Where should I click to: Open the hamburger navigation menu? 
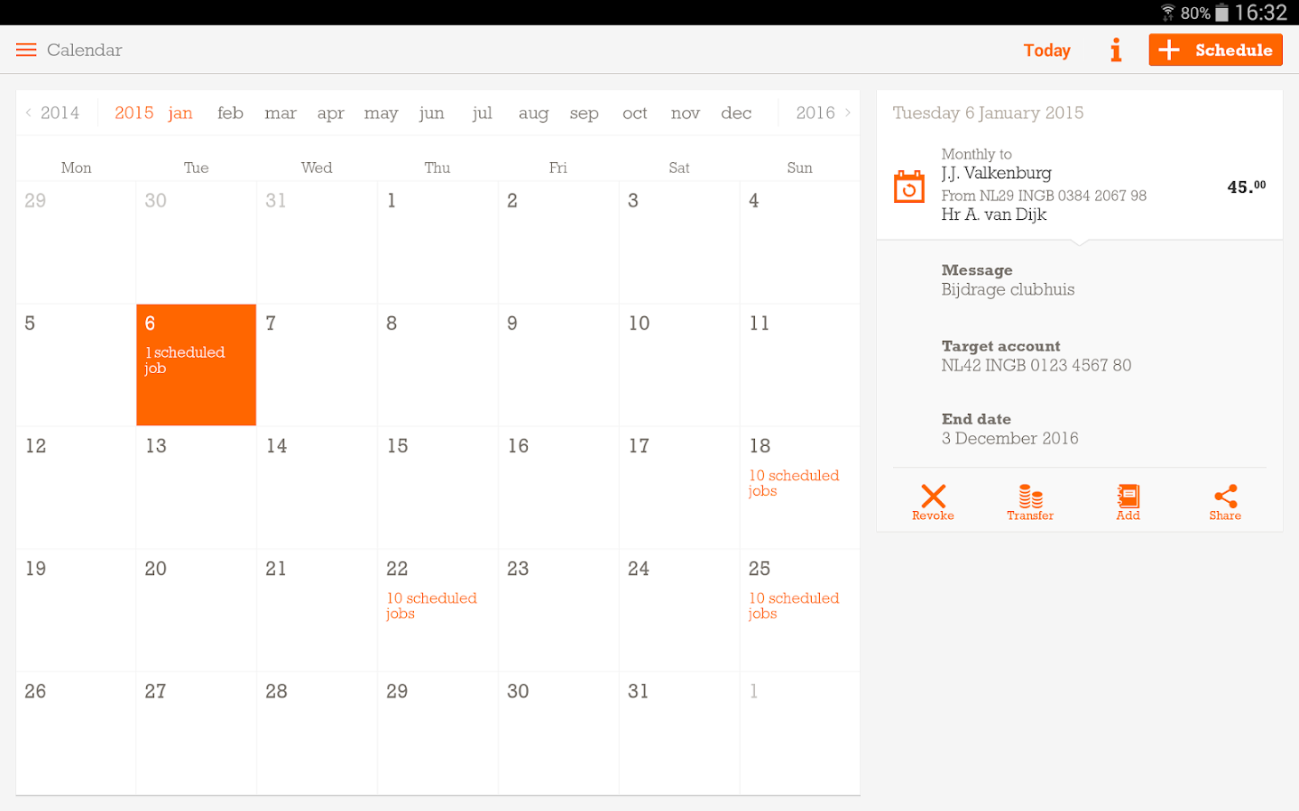click(26, 50)
